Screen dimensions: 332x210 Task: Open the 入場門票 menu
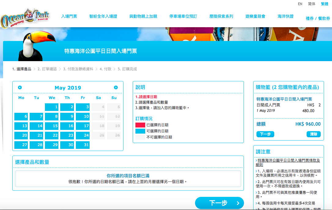[69, 16]
